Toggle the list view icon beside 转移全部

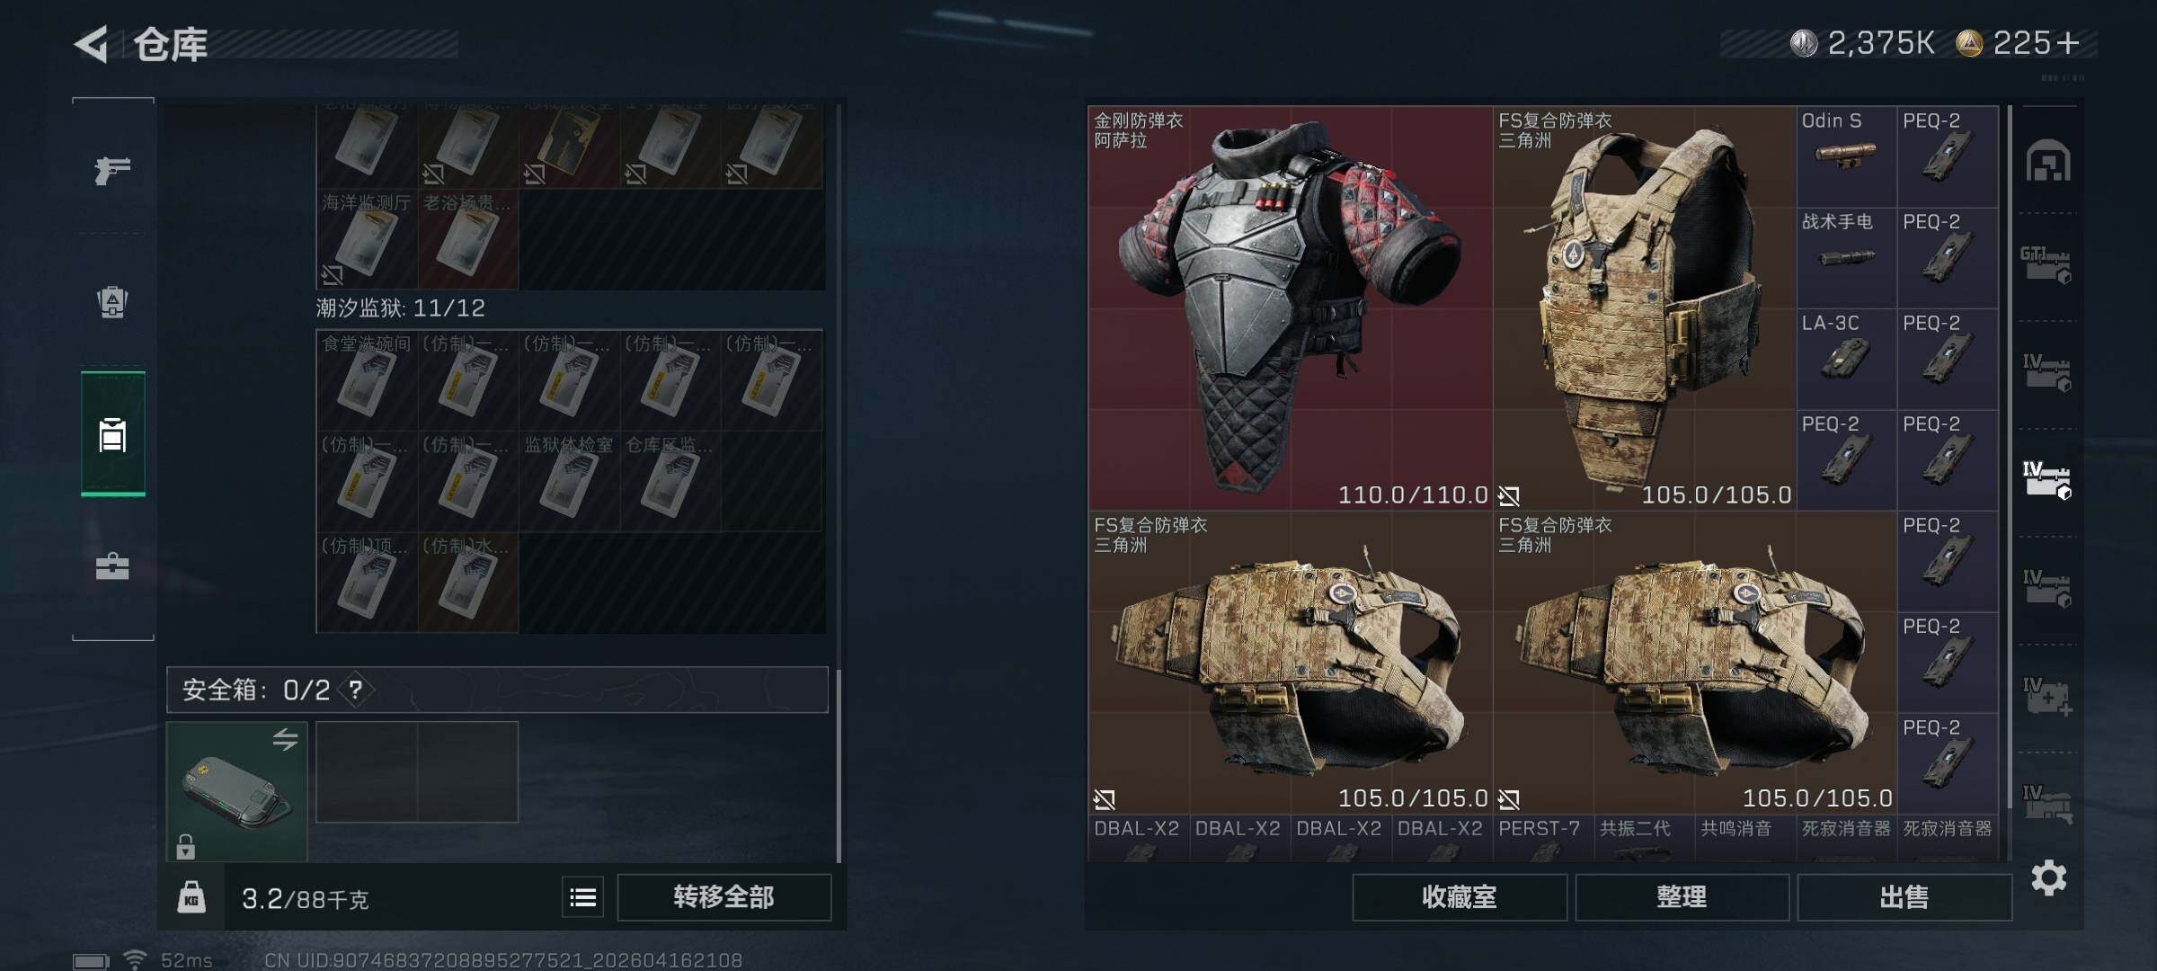tap(582, 897)
